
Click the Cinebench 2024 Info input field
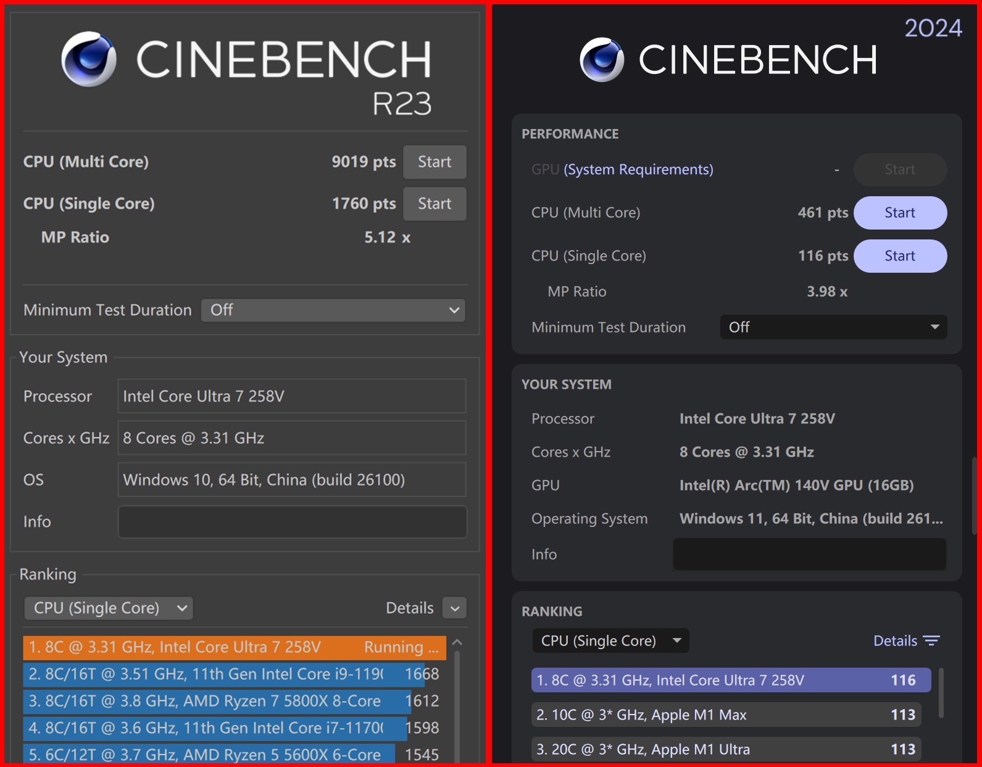[809, 555]
